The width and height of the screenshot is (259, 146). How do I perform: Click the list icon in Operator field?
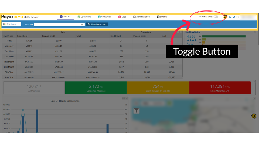click(x=83, y=24)
